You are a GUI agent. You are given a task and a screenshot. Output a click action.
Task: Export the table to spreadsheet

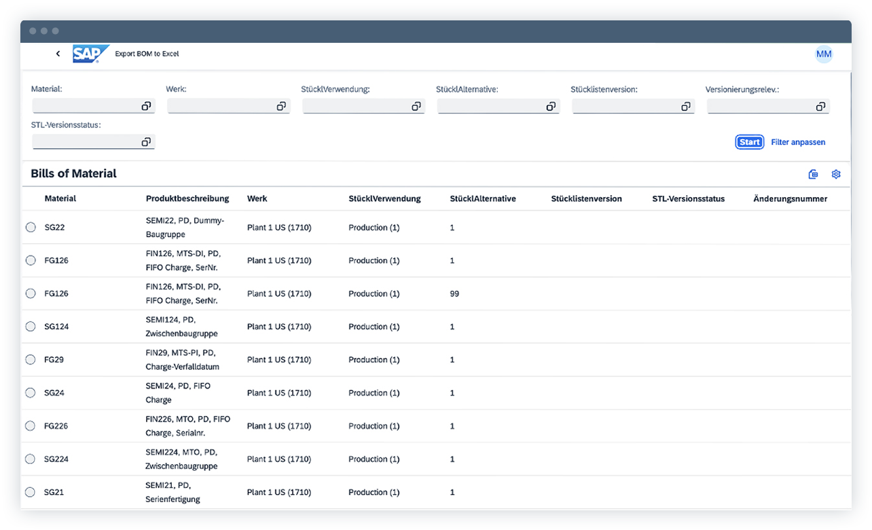(x=813, y=174)
